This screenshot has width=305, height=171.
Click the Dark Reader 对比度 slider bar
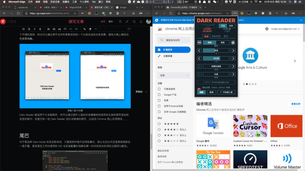[x=216, y=58]
